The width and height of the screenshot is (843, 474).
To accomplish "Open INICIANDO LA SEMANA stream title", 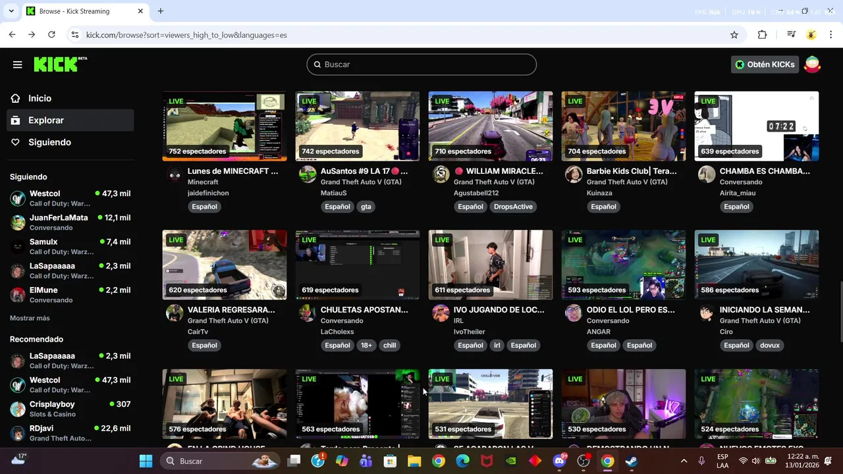I will point(765,309).
